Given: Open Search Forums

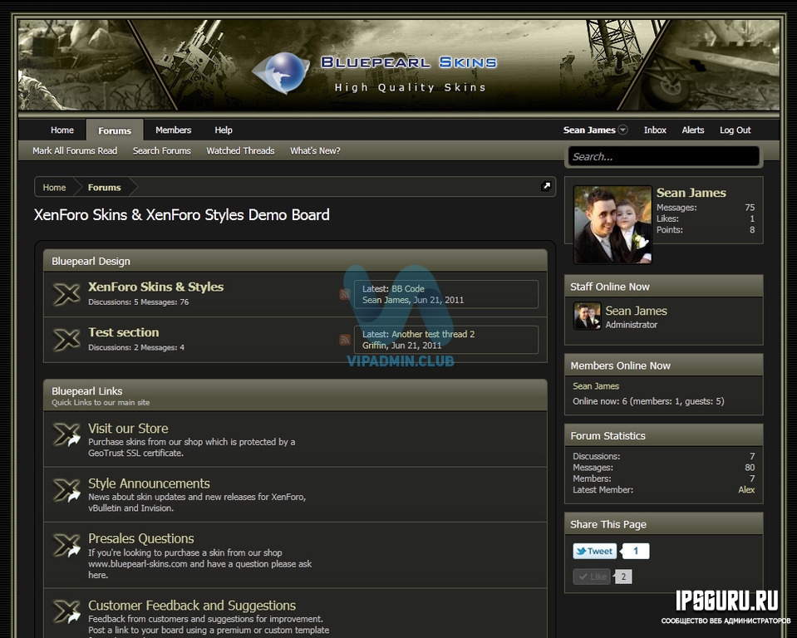Looking at the screenshot, I should click(x=161, y=151).
